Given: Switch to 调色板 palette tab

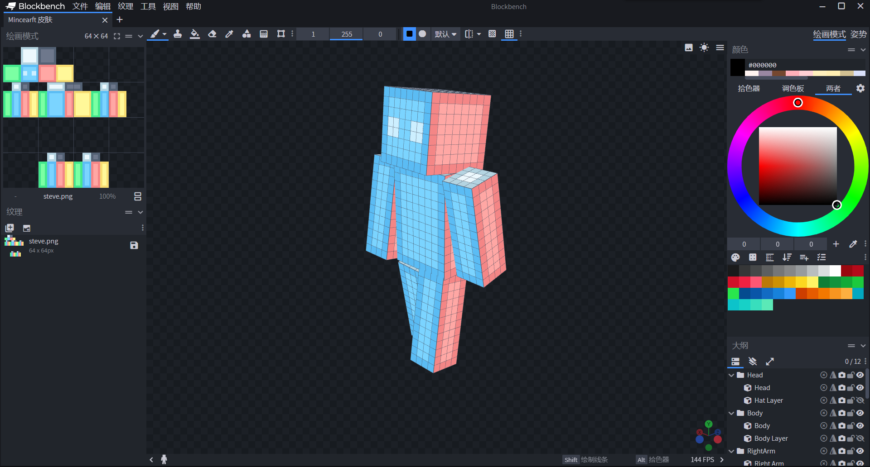Looking at the screenshot, I should (793, 88).
